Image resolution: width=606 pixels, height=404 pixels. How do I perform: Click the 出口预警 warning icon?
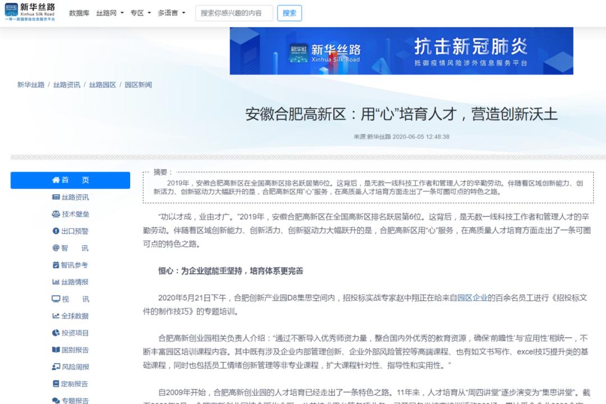(56, 231)
